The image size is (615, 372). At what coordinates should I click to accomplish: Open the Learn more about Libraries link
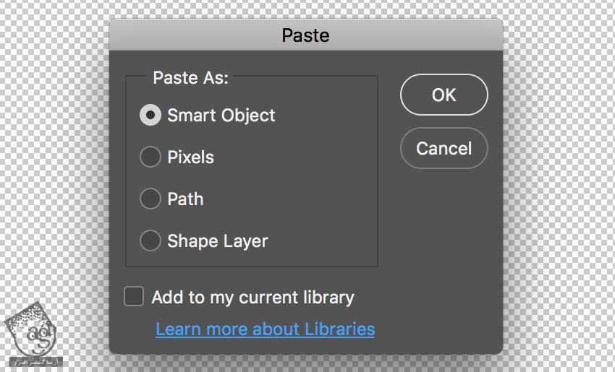(x=265, y=329)
